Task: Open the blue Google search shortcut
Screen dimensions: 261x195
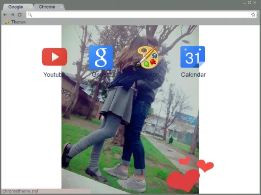Action: [101, 57]
